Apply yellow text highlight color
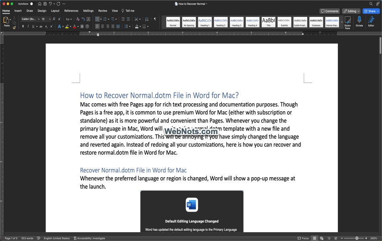This screenshot has height=241, width=382. pos(67,26)
